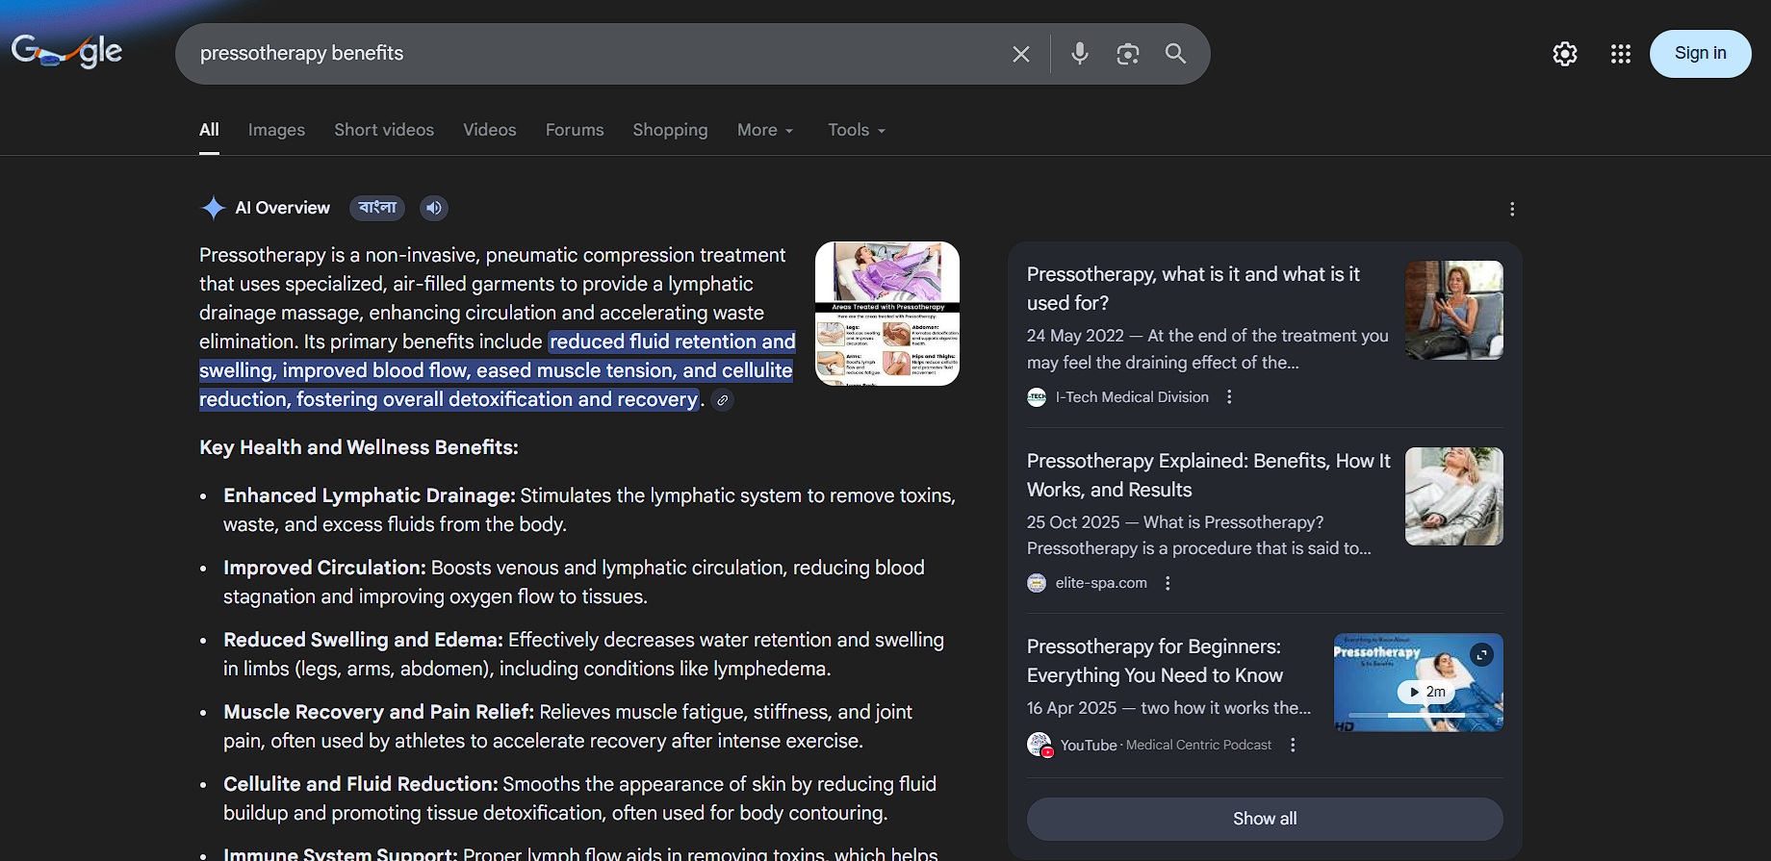
Task: Open the Tools dropdown
Action: pyautogui.click(x=856, y=130)
